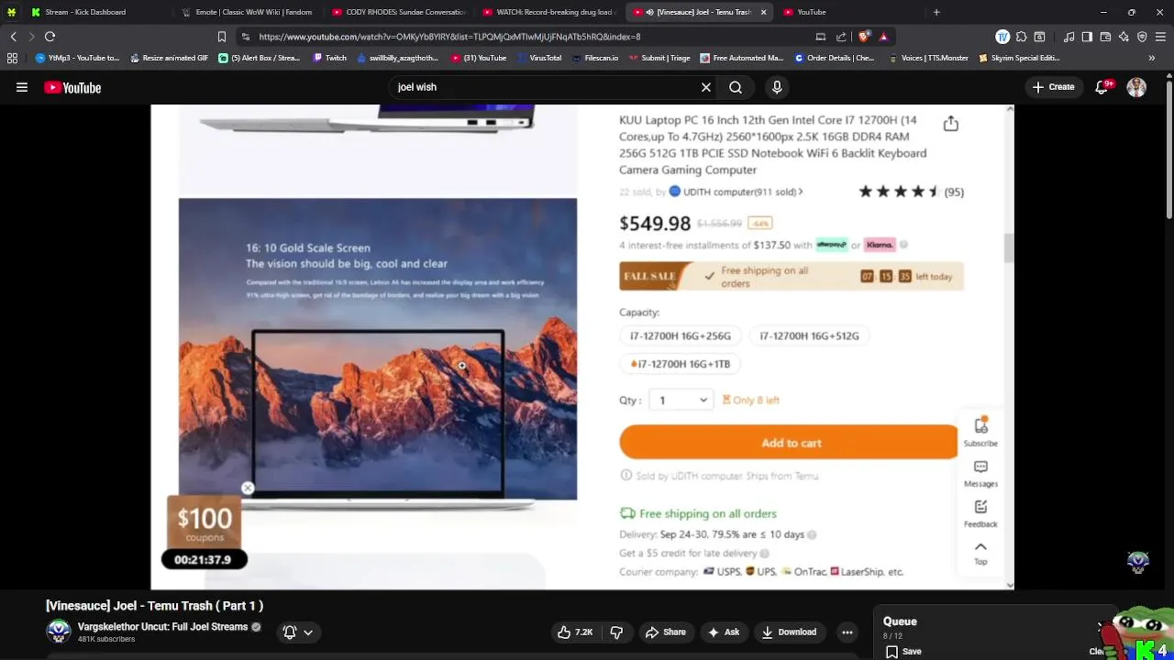Reload the current page
The image size is (1174, 660).
pos(50,37)
